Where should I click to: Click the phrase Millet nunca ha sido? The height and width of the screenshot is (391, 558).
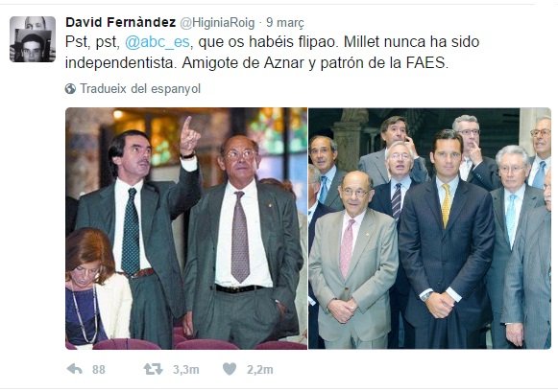pyautogui.click(x=412, y=41)
